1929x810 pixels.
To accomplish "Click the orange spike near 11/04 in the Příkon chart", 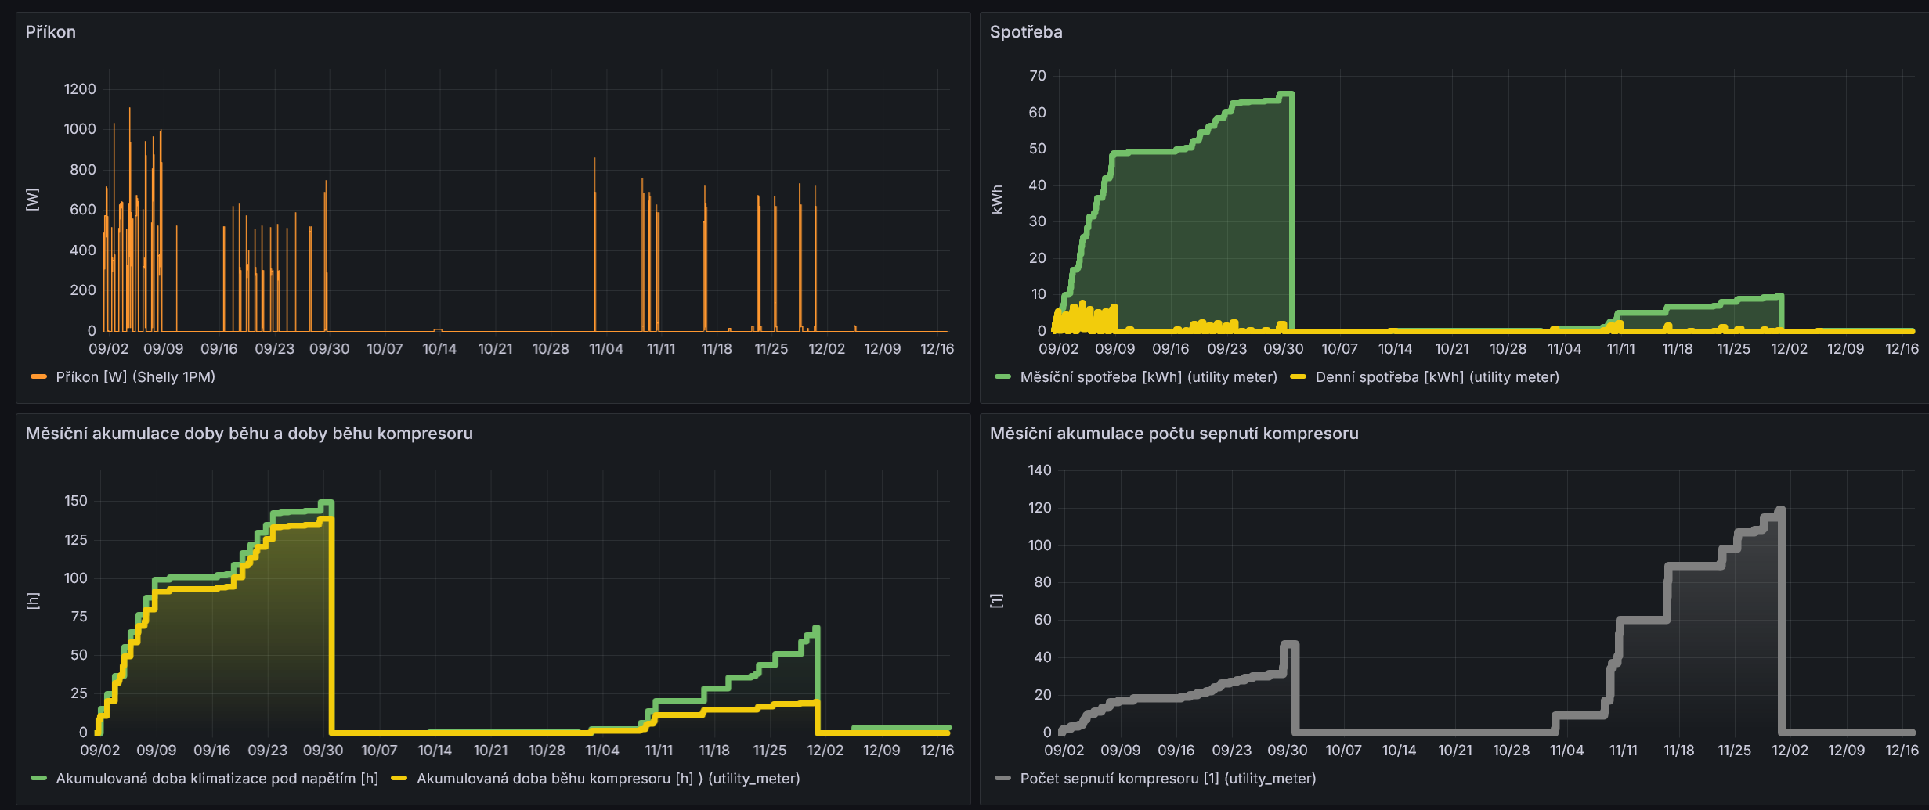I will [x=594, y=160].
